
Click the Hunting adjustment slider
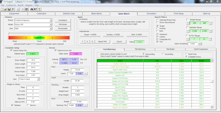pos(113,37)
